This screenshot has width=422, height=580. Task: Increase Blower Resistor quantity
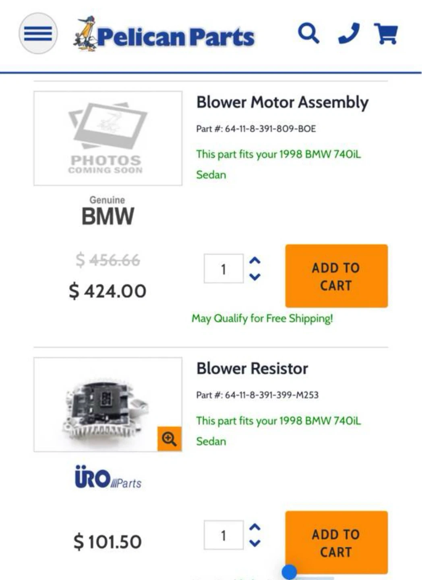(254, 527)
